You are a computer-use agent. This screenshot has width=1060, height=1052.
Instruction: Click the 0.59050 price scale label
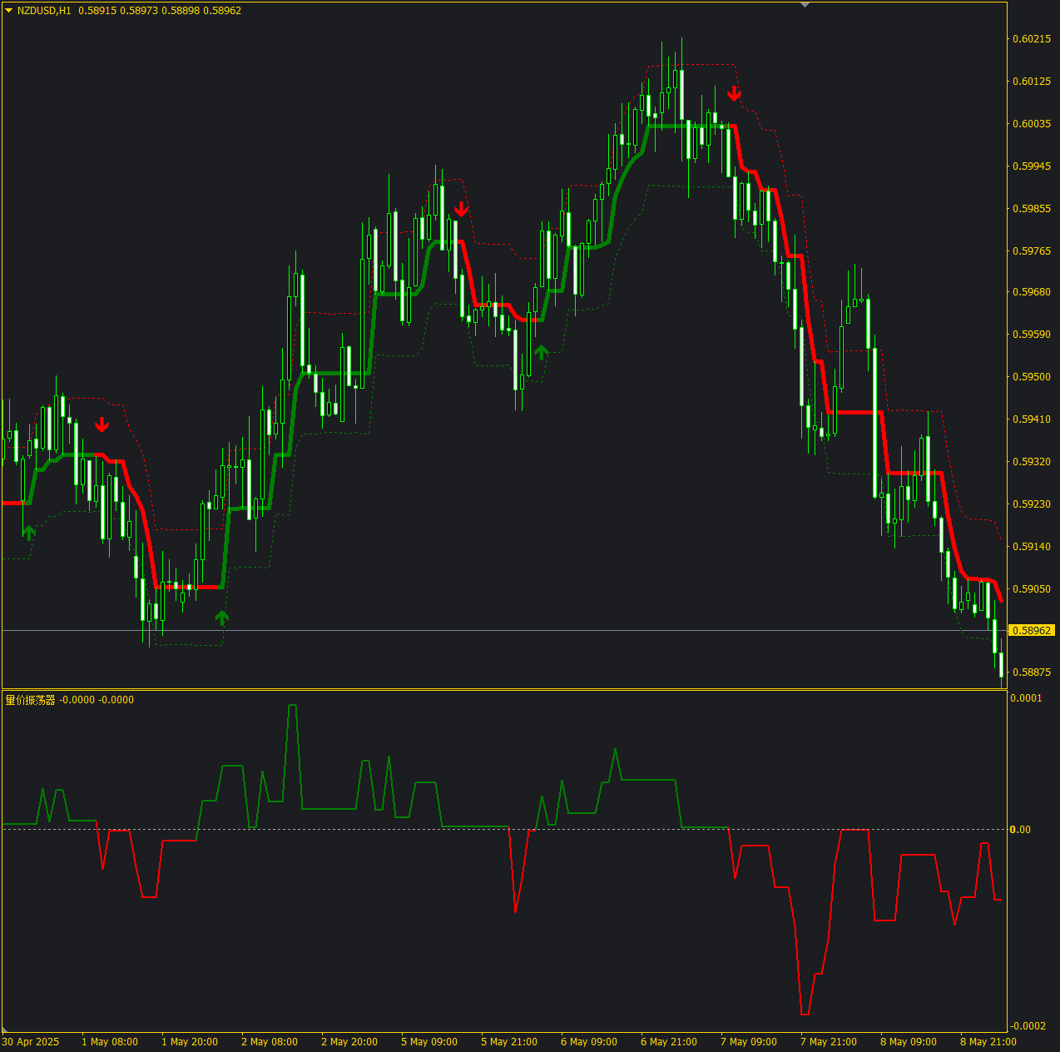click(1032, 588)
